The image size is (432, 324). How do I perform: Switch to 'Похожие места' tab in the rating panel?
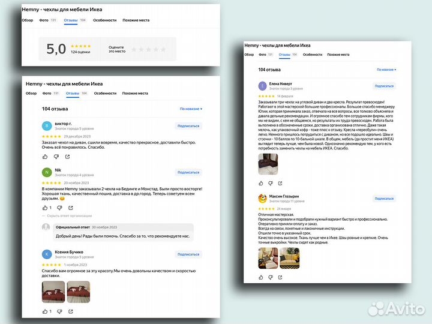(x=136, y=20)
